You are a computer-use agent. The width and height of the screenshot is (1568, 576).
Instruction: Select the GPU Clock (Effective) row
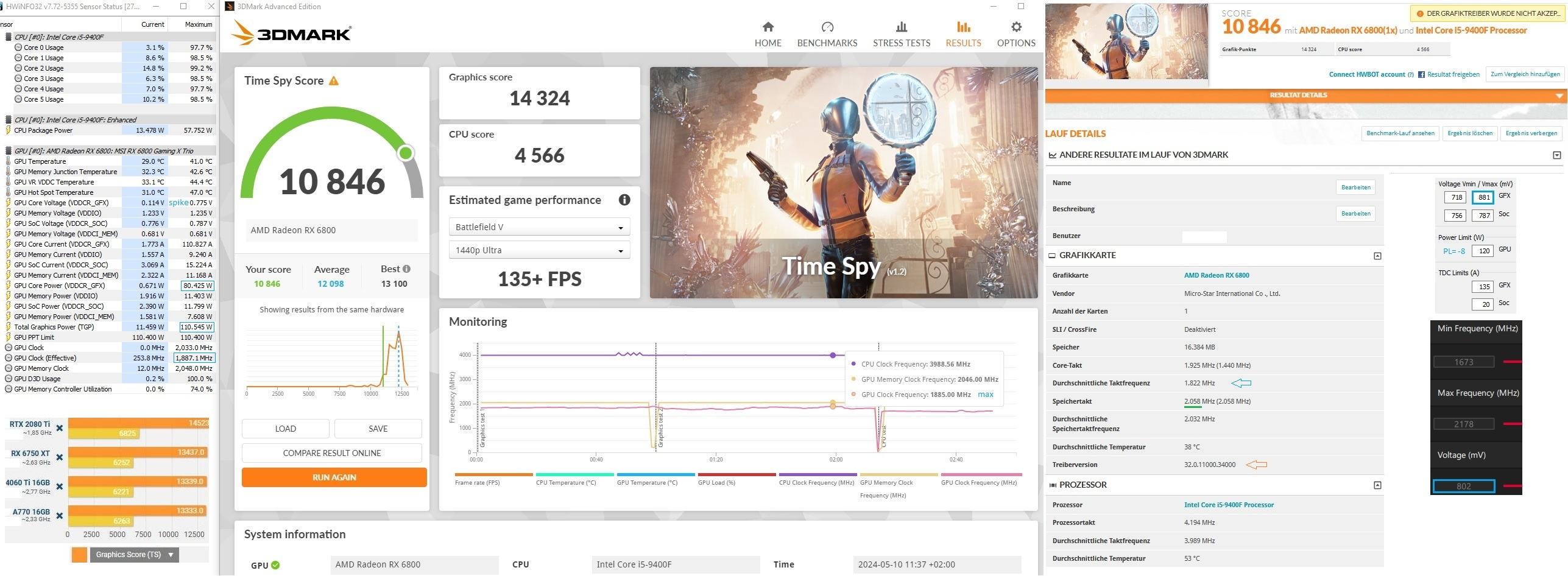pyautogui.click(x=108, y=358)
